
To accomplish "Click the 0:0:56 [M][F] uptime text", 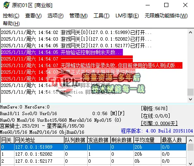I will 108,113.
